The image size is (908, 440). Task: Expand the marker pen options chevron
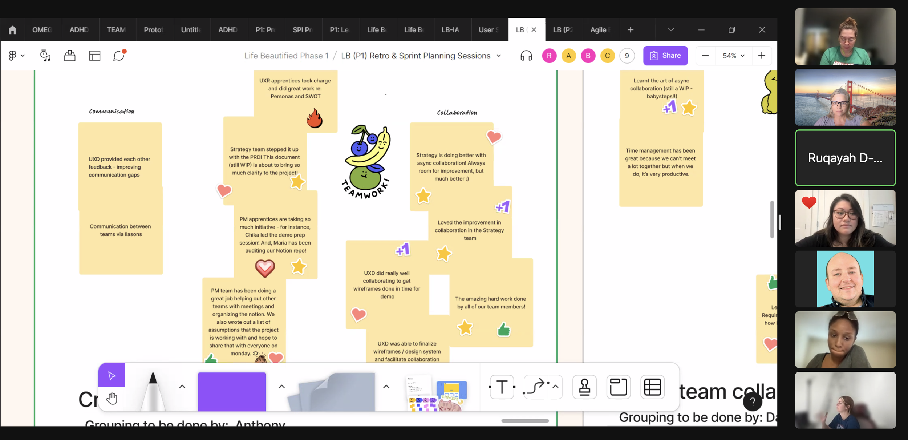click(182, 387)
